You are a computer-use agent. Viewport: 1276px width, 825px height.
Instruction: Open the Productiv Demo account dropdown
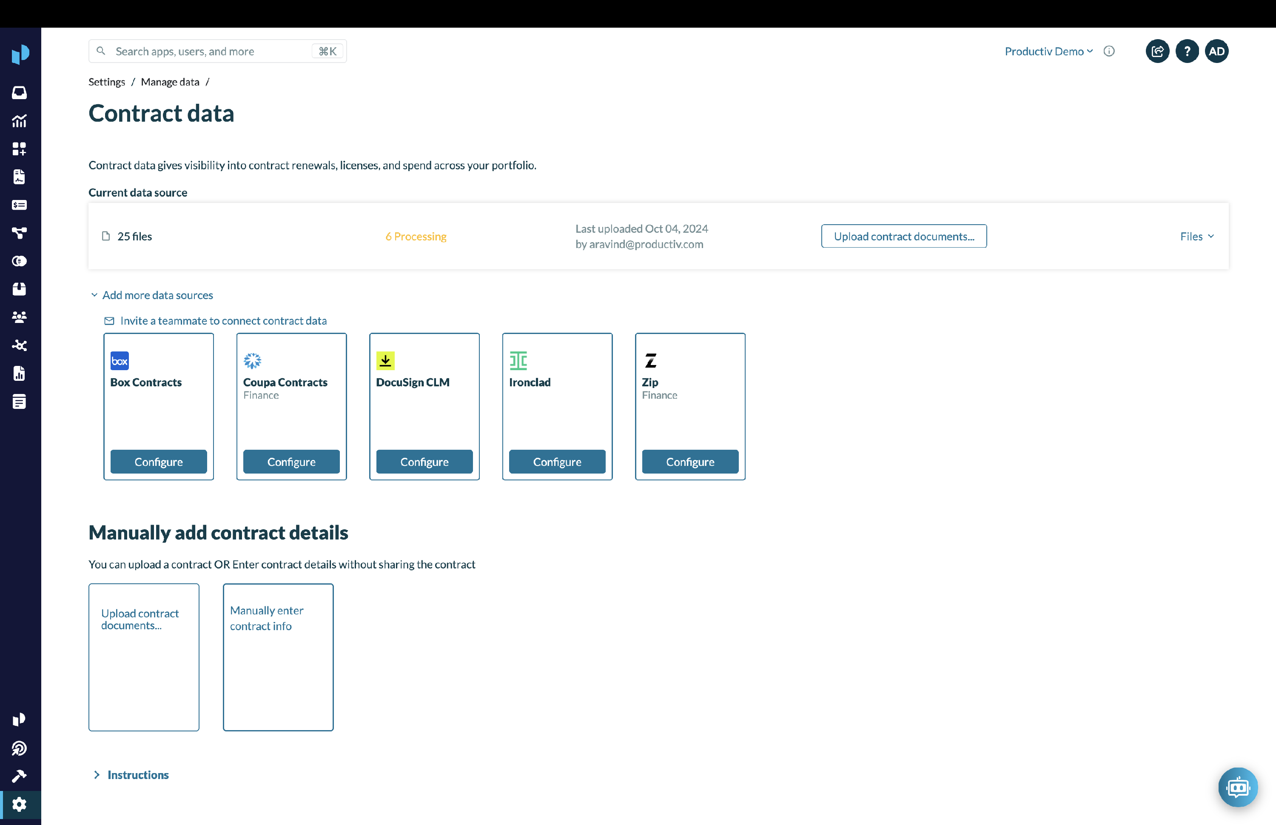[1048, 51]
